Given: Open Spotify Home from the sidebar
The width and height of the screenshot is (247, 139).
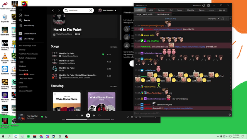Looking at the screenshot, I should coord(24,15).
